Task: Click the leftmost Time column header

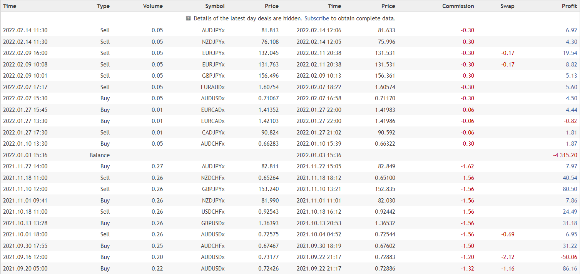Action: [10, 6]
